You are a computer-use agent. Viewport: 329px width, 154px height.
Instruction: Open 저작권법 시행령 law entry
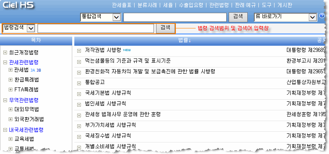(103, 50)
